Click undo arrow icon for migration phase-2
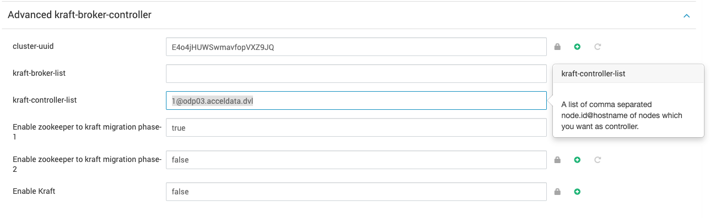This screenshot has width=710, height=218. coord(597,160)
